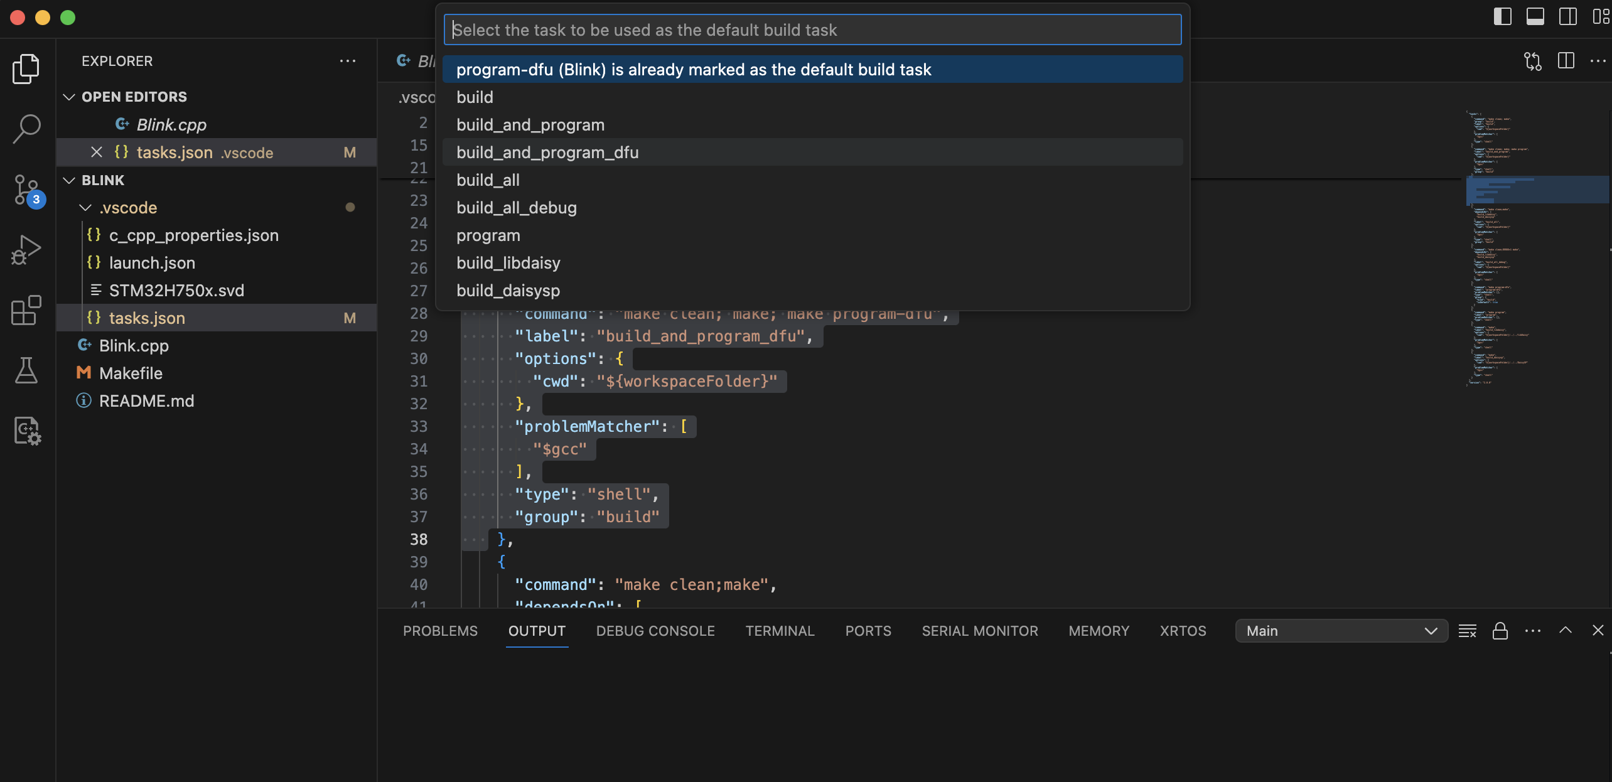Viewport: 1612px width, 782px height.
Task: Select the build_daisysp task
Action: pos(812,290)
